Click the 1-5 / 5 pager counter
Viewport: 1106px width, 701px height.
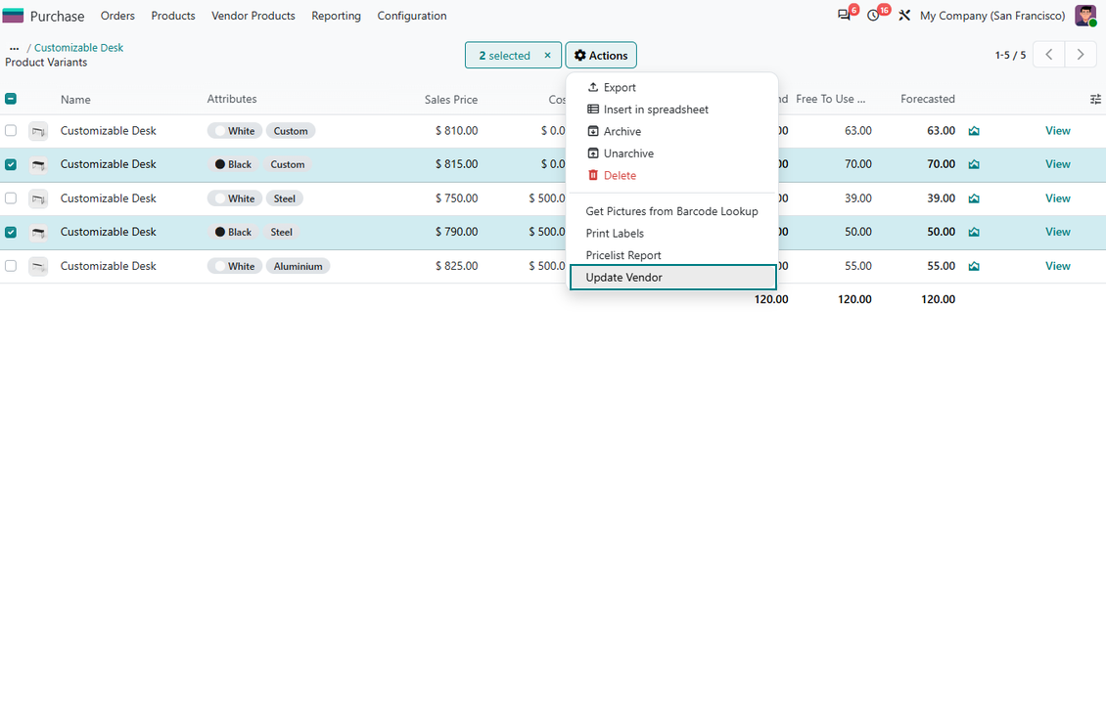(x=1010, y=55)
